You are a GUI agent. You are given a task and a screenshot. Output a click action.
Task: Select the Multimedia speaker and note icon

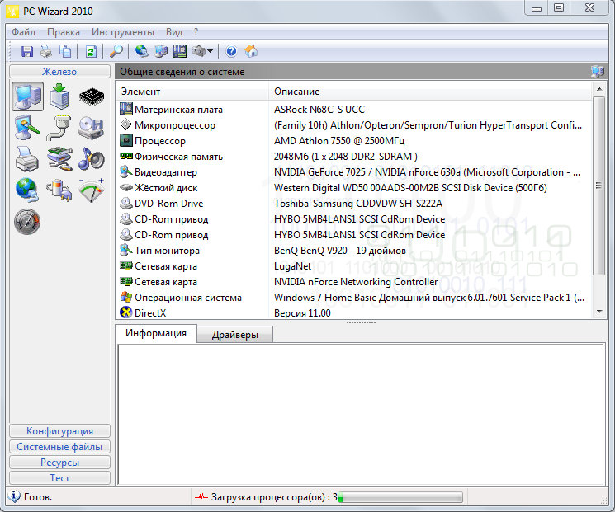[91, 159]
